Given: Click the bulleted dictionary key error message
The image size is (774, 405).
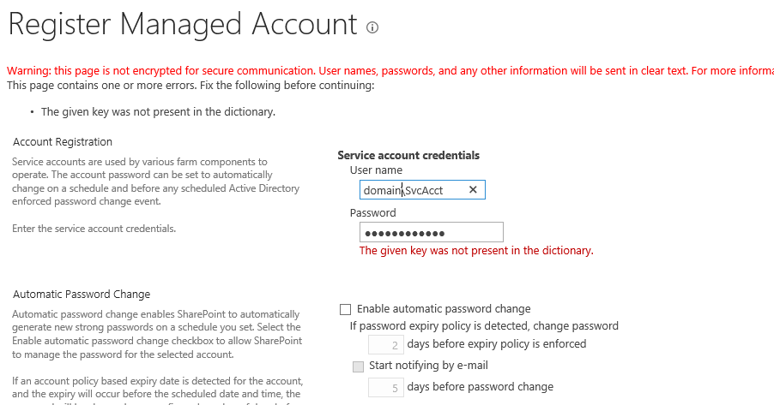Looking at the screenshot, I should [158, 111].
